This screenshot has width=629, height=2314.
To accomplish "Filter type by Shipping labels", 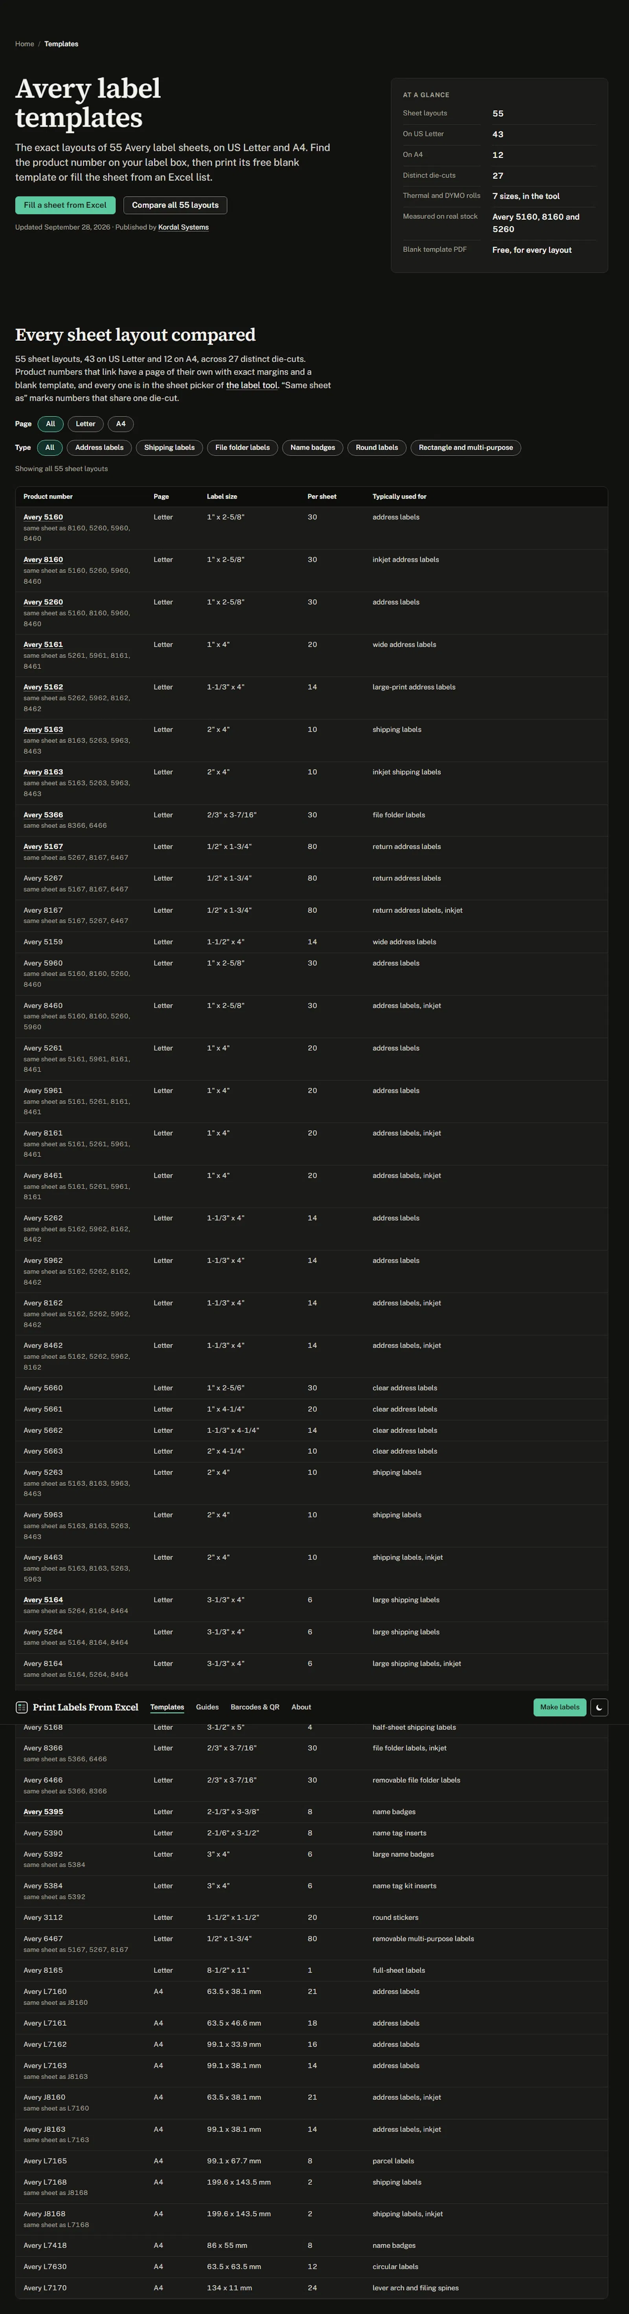I will pos(170,447).
